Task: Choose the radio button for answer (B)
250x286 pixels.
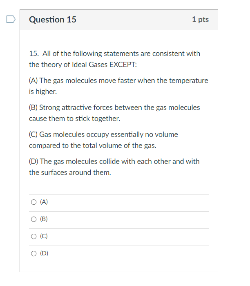Action: (x=34, y=219)
